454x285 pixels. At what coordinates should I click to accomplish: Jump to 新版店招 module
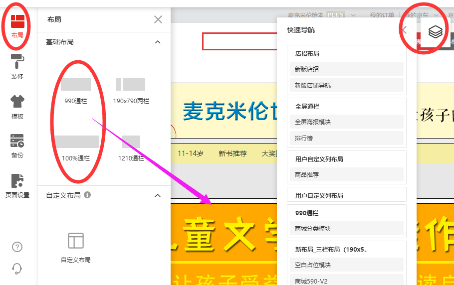tap(347, 69)
